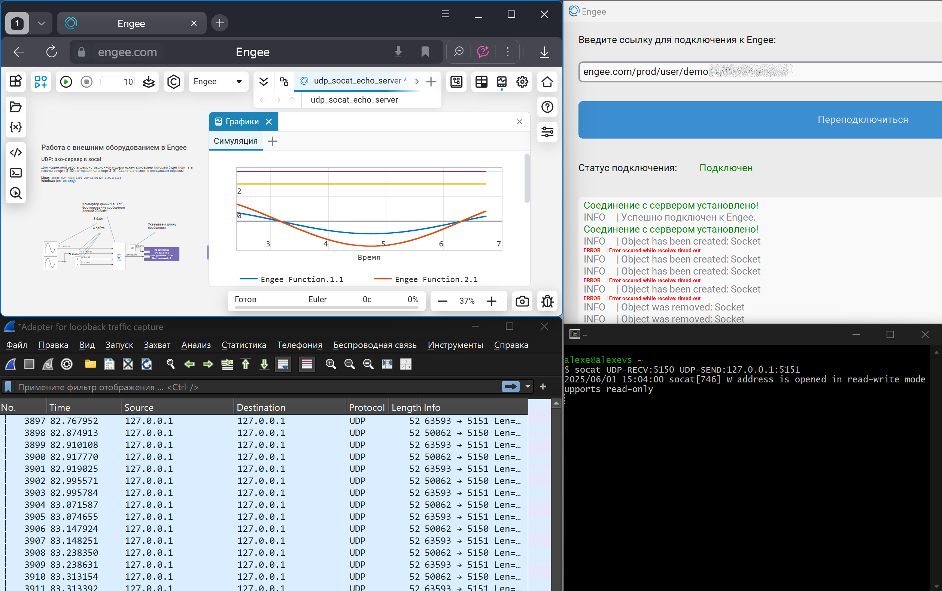Click the Wireshark start capture shark fin icon
This screenshot has height=591, width=942.
click(10, 364)
